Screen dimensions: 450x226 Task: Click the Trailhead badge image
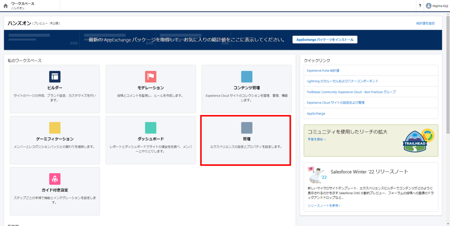(x=418, y=141)
